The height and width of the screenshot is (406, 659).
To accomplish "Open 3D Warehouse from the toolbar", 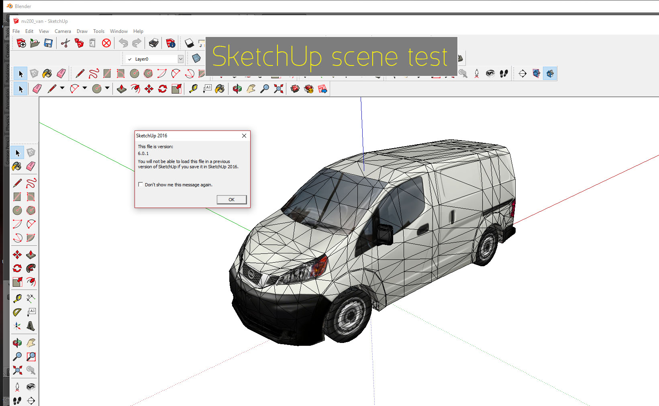I will (295, 89).
